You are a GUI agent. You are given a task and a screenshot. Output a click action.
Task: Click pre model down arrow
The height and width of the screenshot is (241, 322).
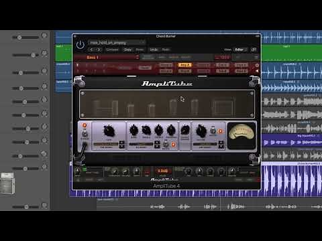[x=122, y=146]
